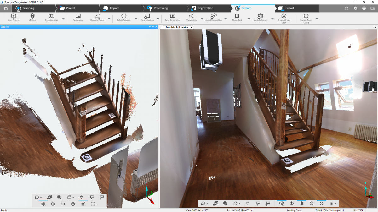
Task: Open application settings gear icon
Action: [x=355, y=8]
